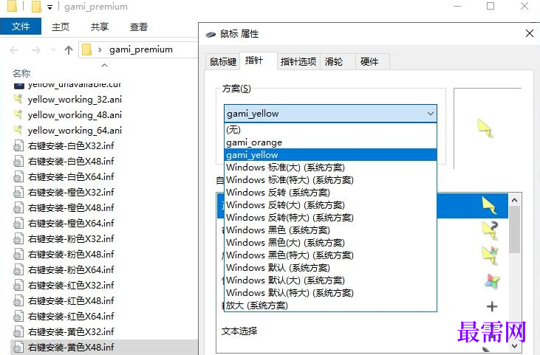Image resolution: width=540 pixels, height=355 pixels.
Task: Choose Windows 默认 (系统方案)
Action: point(330,268)
